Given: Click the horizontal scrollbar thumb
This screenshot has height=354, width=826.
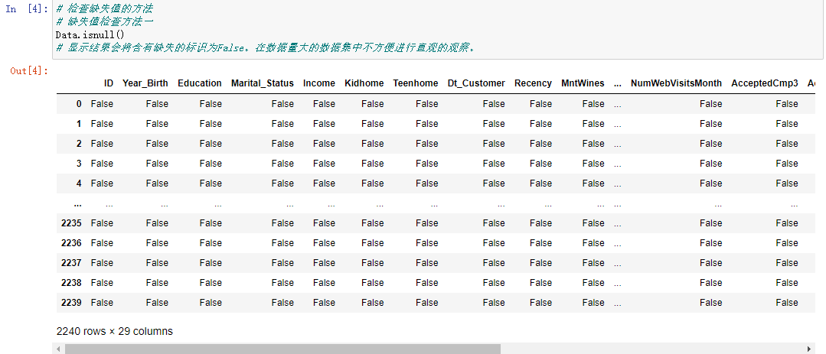Looking at the screenshot, I should pyautogui.click(x=282, y=349).
